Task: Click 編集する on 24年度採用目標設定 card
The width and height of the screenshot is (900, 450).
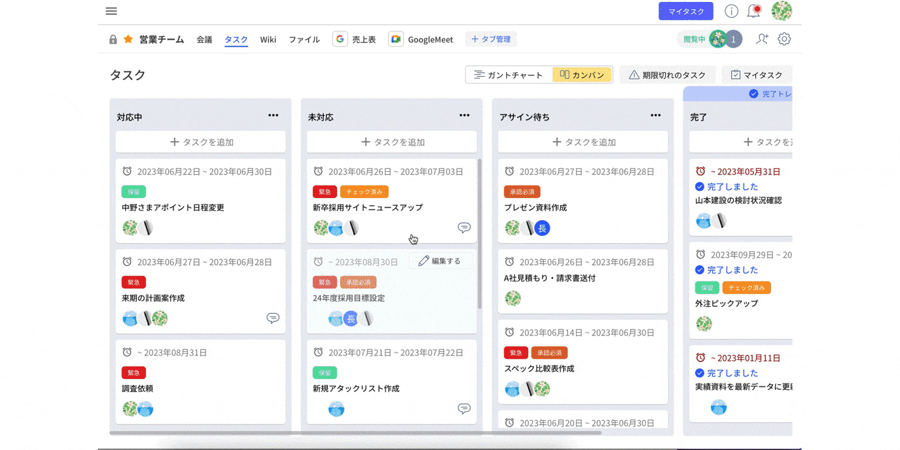Action: 440,261
